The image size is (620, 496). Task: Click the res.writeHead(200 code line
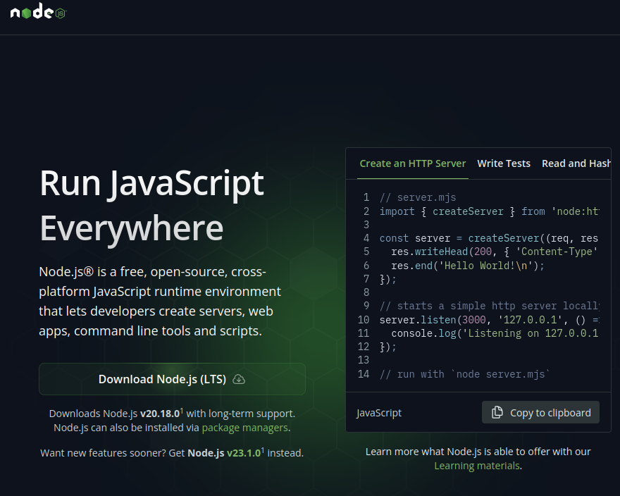(495, 252)
